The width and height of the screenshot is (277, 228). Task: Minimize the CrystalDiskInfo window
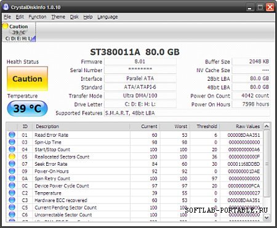(x=249, y=7)
